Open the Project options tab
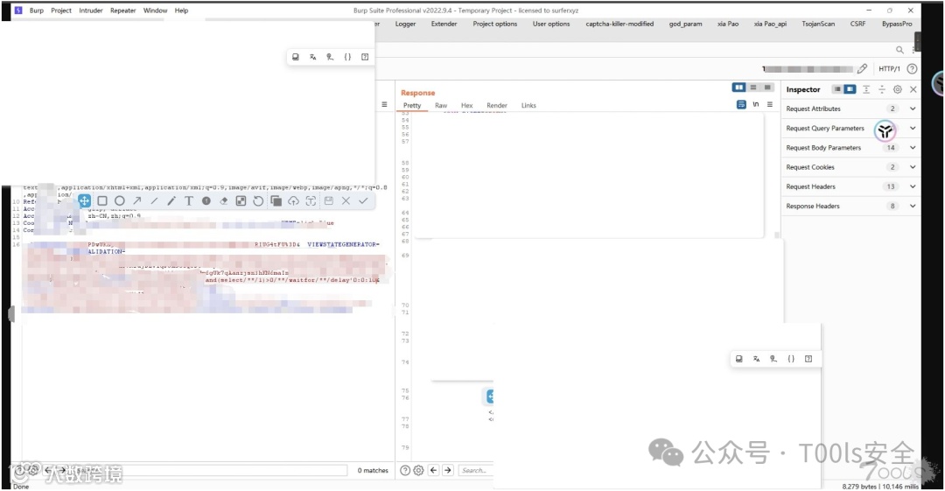Viewport: 945px width, 491px height. [494, 24]
